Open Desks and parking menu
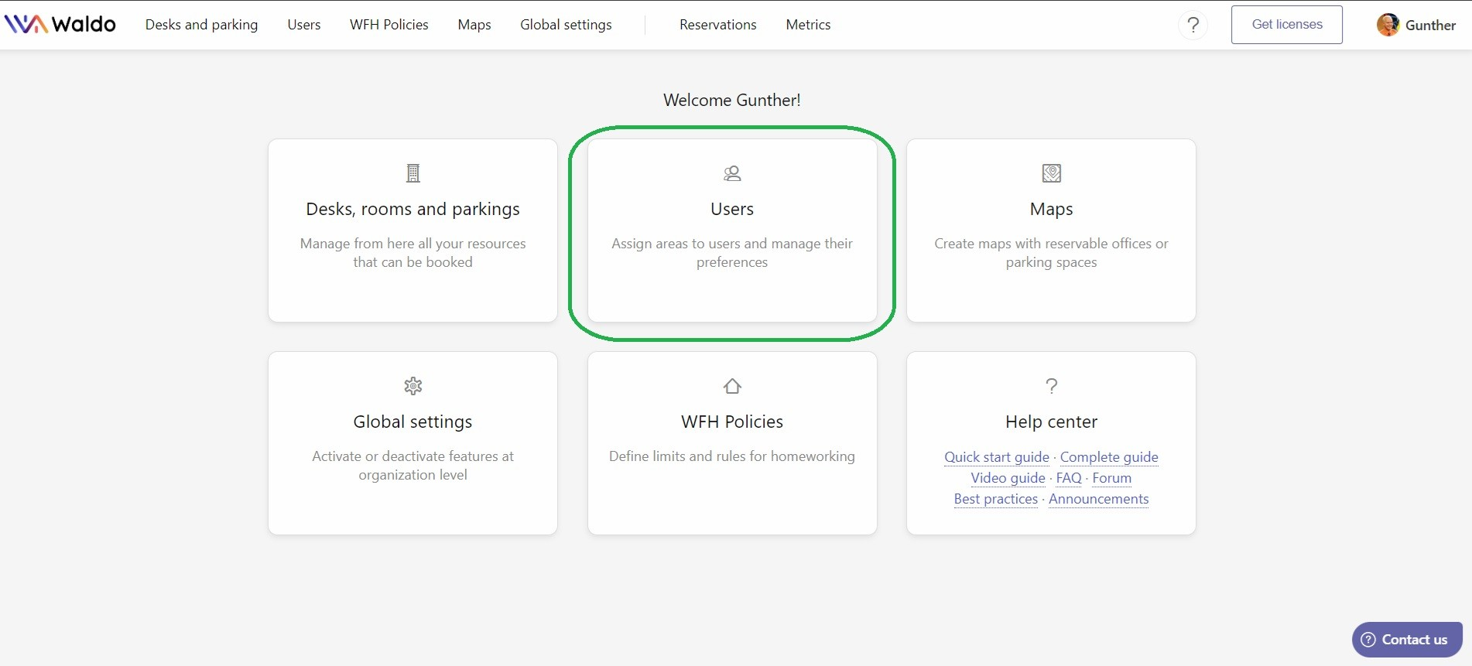 tap(201, 25)
